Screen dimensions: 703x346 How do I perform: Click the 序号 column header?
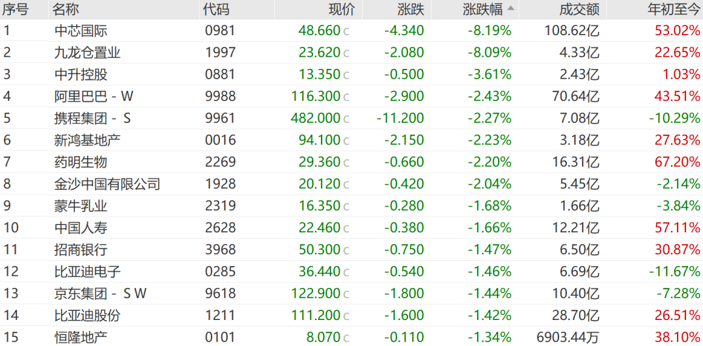point(15,9)
